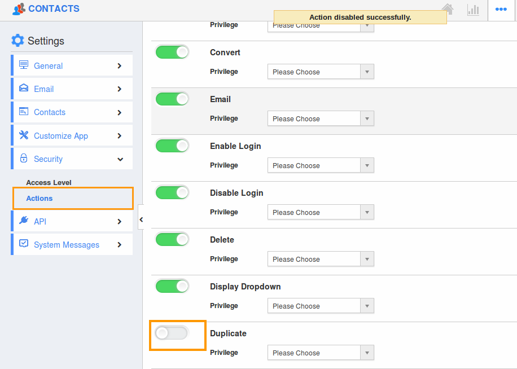Open the reports bar chart icon
The height and width of the screenshot is (369, 517).
click(473, 10)
